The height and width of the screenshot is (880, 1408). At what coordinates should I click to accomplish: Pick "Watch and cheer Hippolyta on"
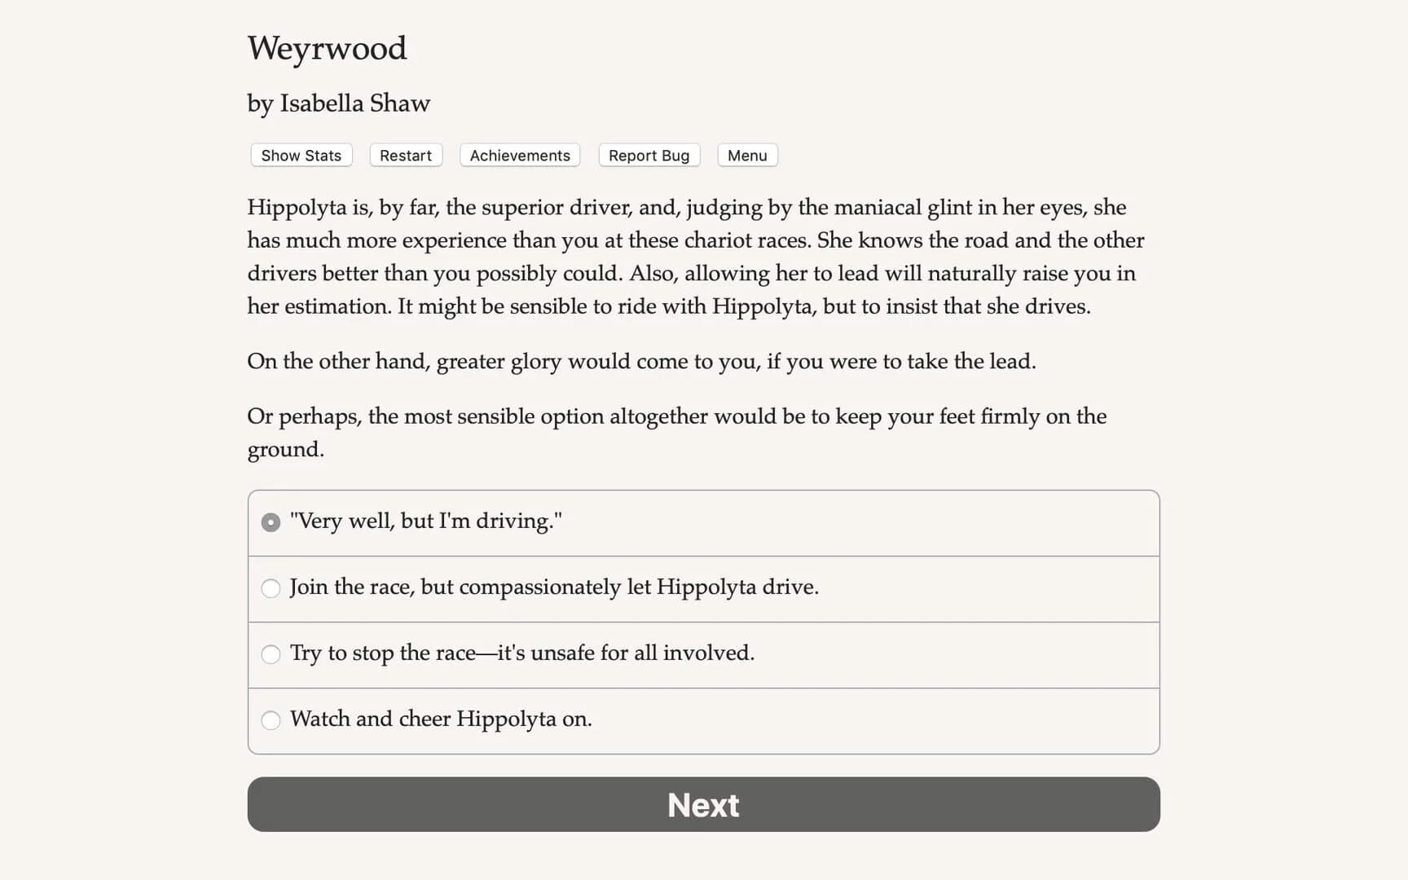pyautogui.click(x=441, y=719)
